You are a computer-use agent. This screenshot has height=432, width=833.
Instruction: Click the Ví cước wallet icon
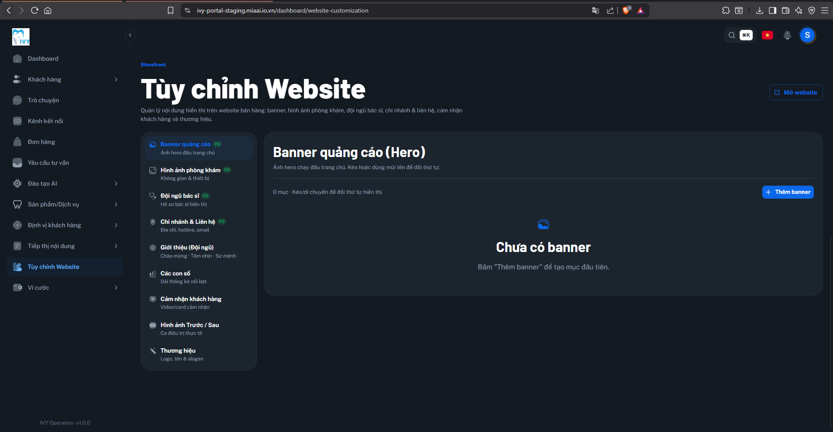(17, 288)
